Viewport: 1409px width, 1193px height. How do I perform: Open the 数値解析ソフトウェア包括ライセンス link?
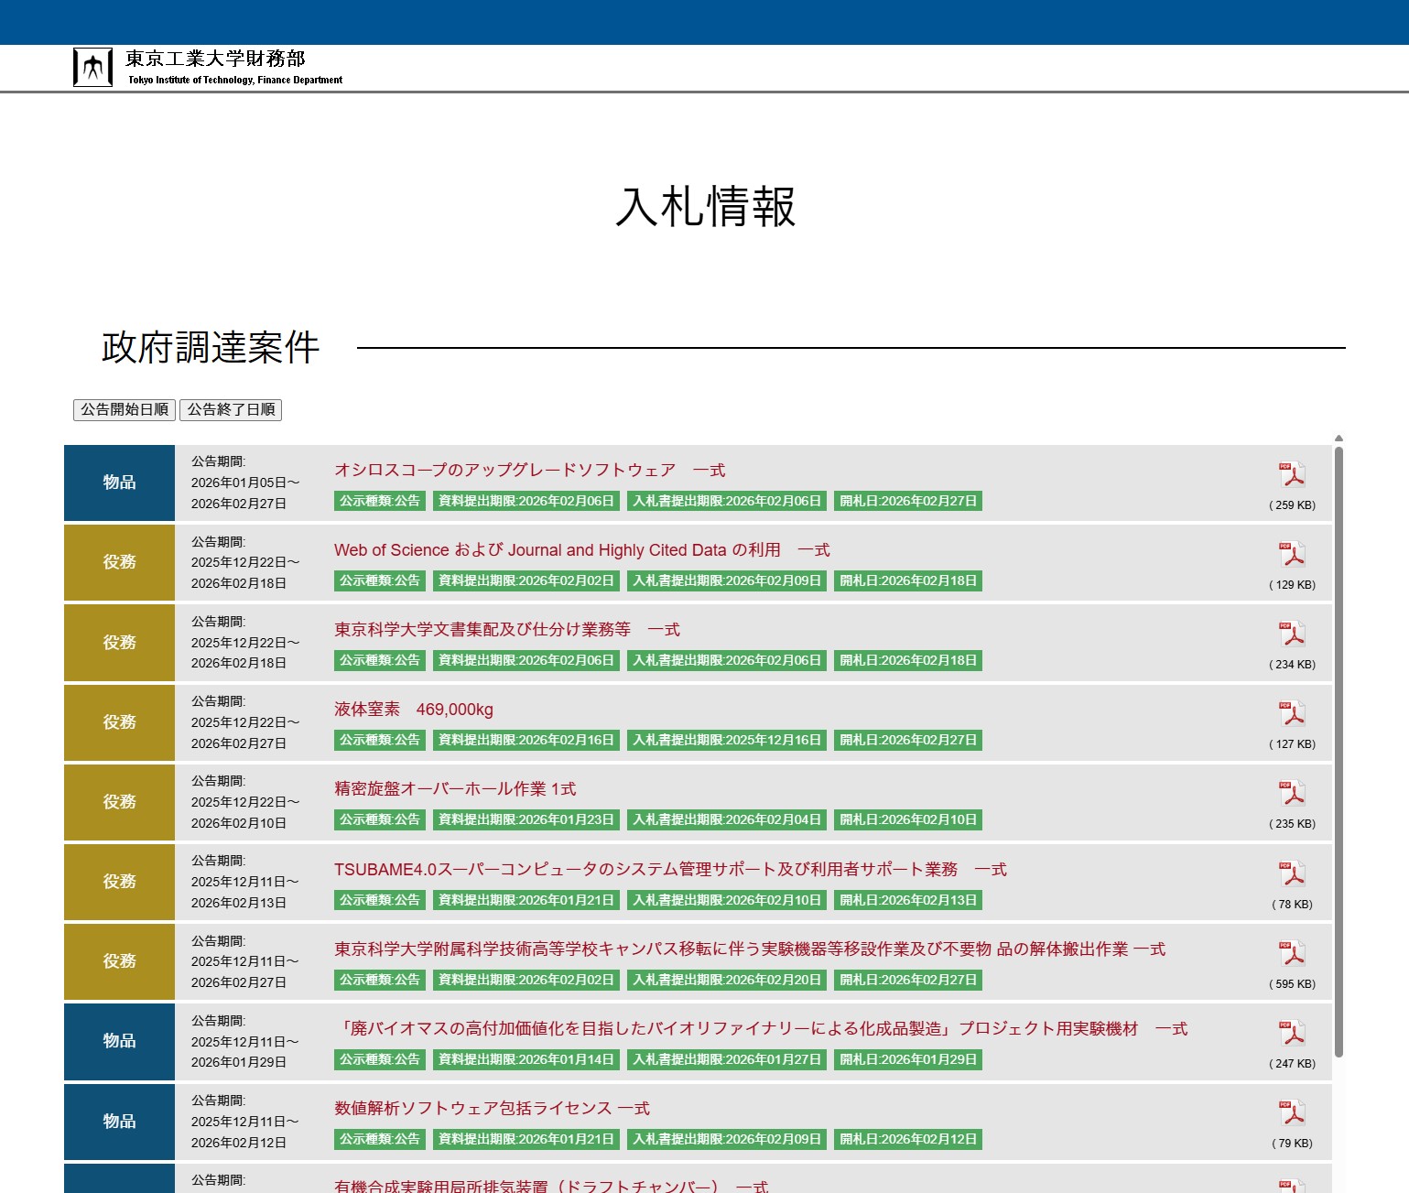click(492, 1109)
